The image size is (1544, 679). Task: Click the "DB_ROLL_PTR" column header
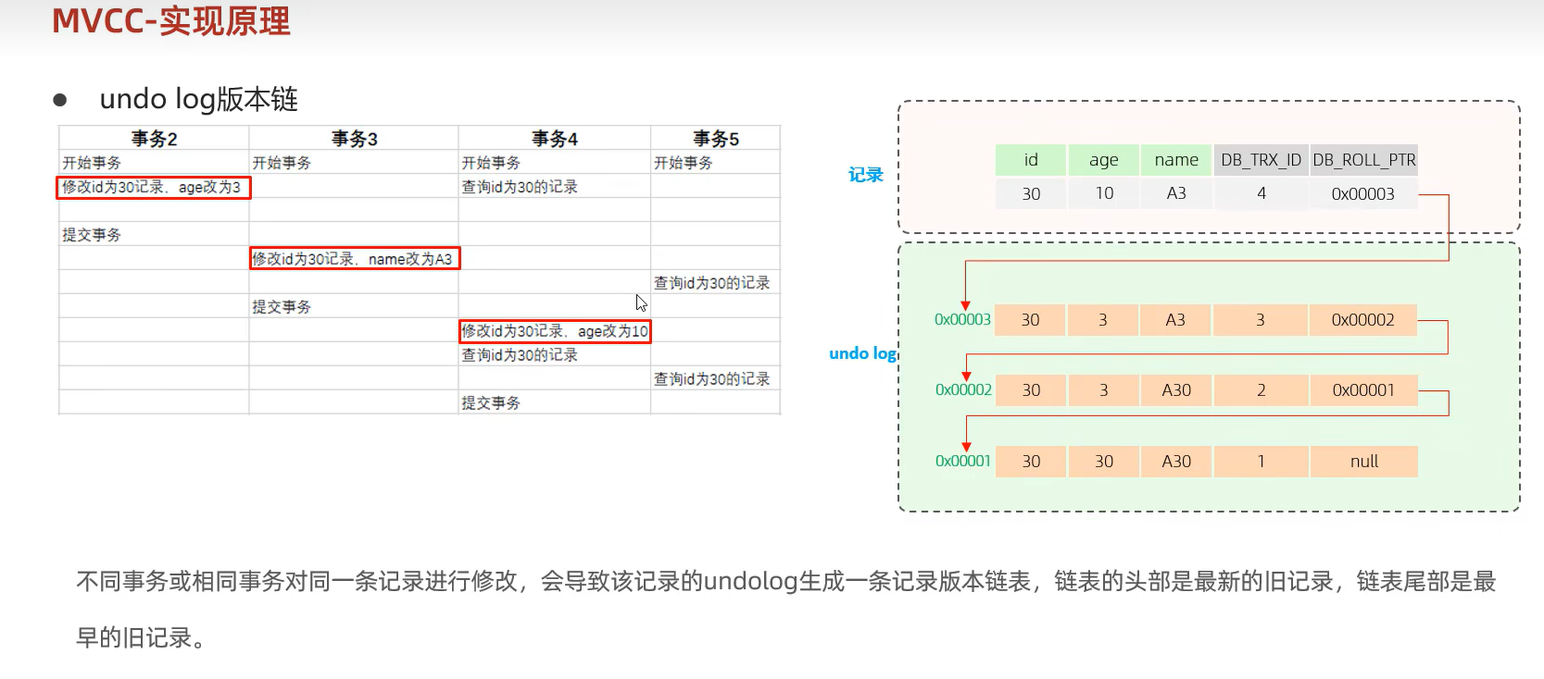click(1363, 160)
